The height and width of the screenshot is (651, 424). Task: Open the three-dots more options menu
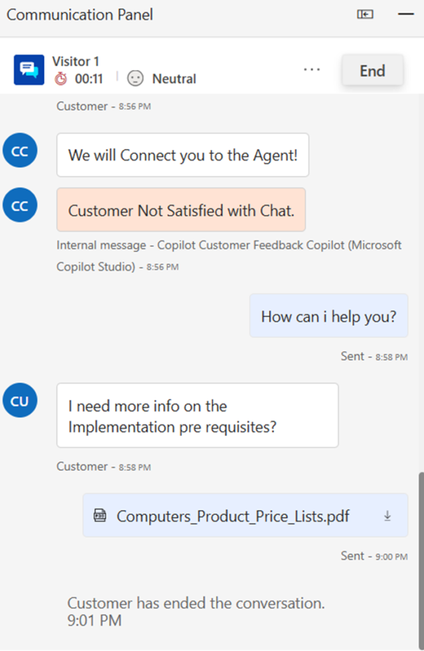click(311, 69)
